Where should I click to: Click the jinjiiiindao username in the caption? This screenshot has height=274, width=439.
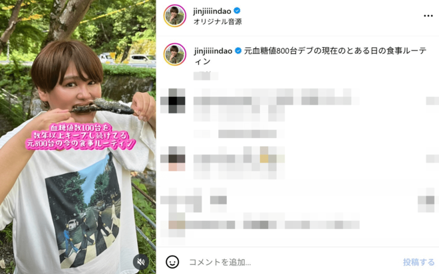coord(213,51)
